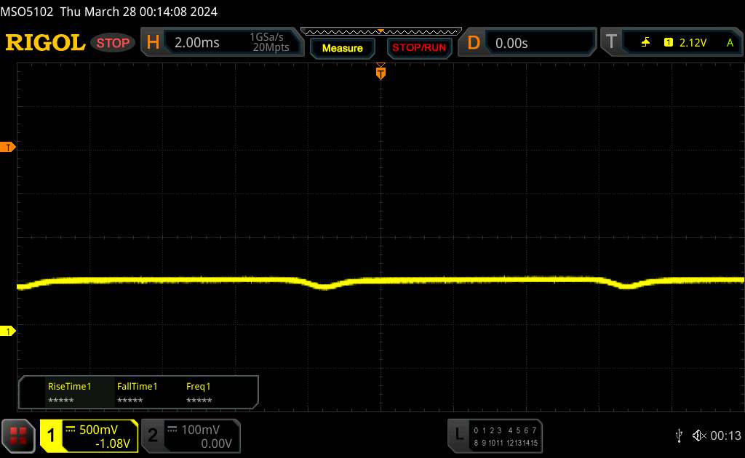The image size is (745, 458).
Task: Click the orange D delay icon
Action: click(474, 43)
